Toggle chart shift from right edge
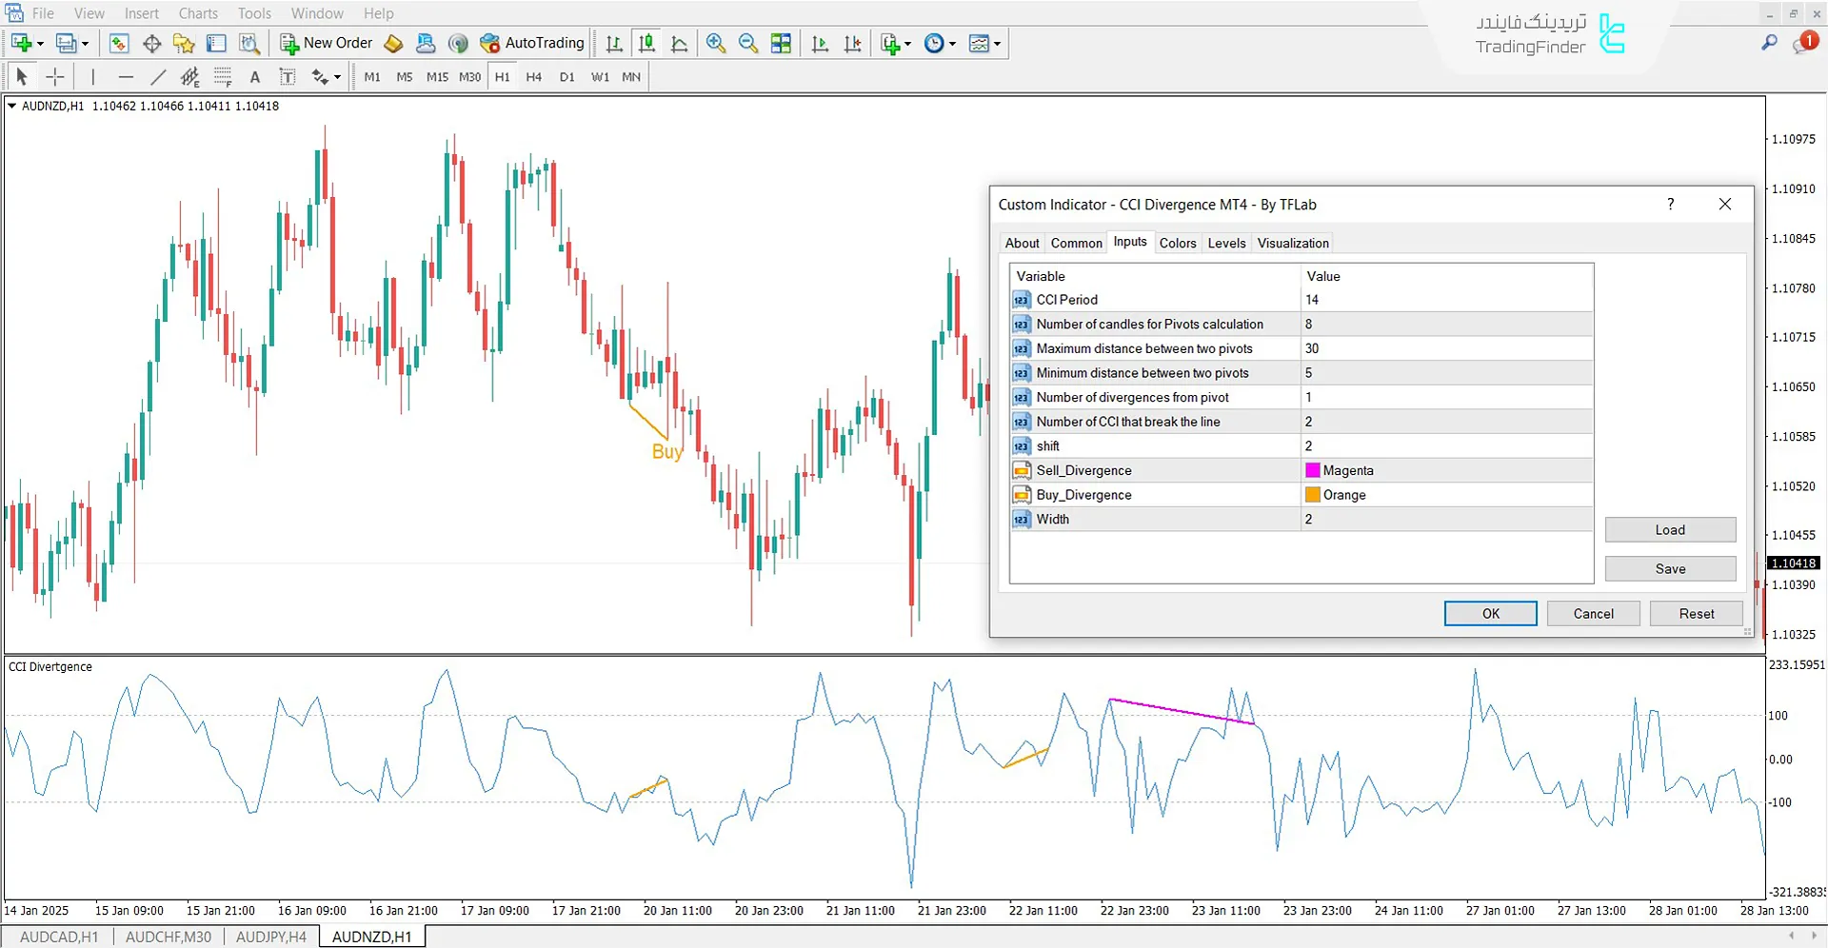This screenshot has width=1828, height=948. click(x=853, y=43)
